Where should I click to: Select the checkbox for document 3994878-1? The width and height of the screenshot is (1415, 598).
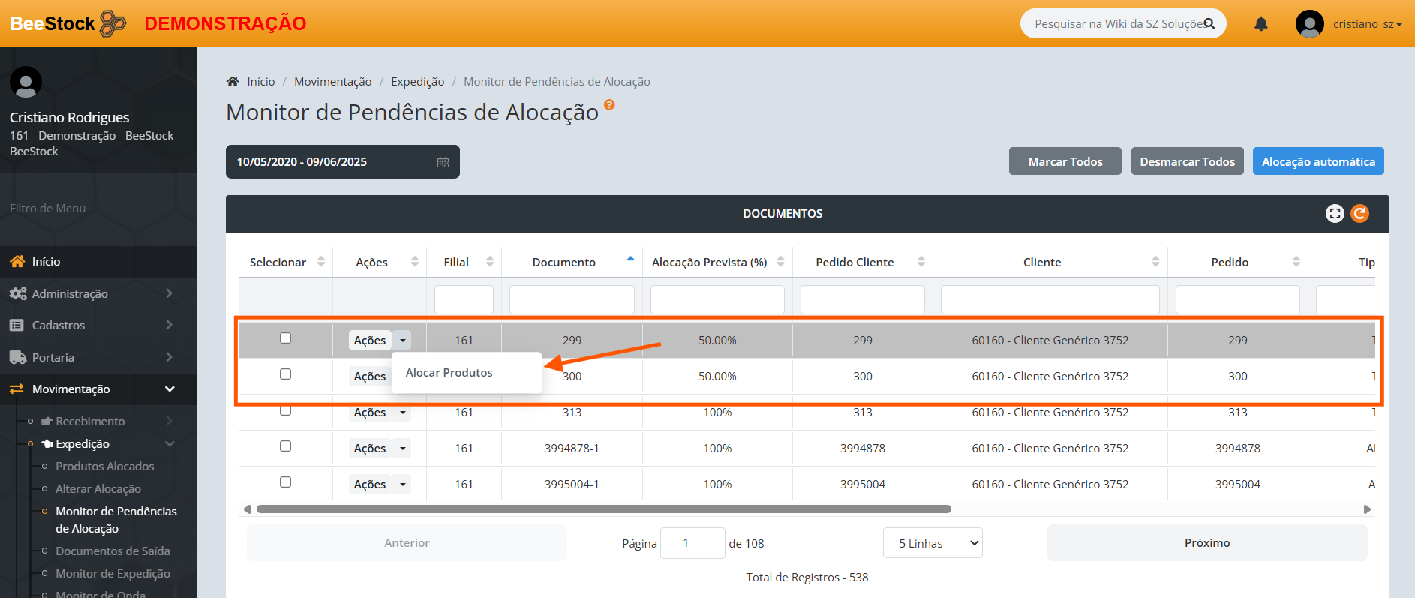285,446
